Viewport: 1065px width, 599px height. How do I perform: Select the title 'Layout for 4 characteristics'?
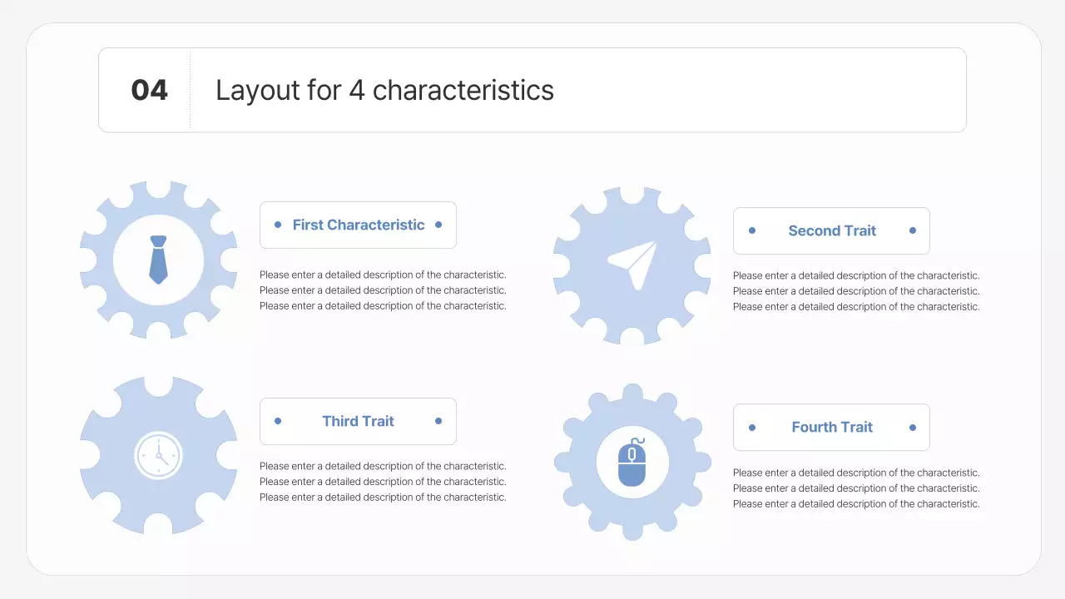[384, 90]
